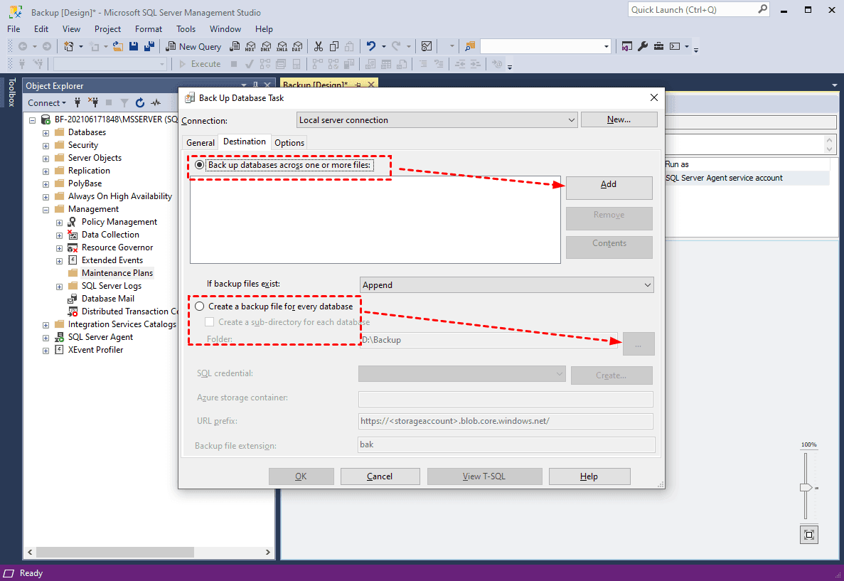844x581 pixels.
Task: Open a new MDX query
Action: coord(250,46)
